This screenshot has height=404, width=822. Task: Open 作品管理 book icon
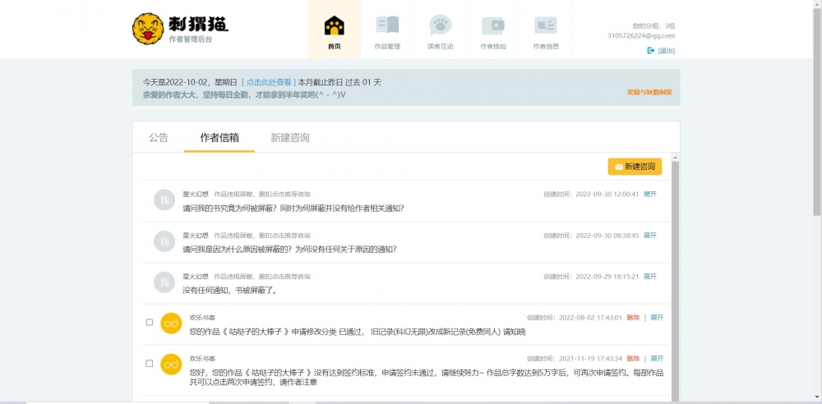tap(387, 25)
